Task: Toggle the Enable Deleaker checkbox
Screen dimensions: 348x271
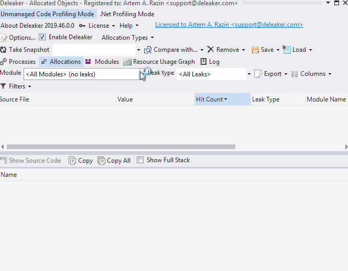Action: click(42, 37)
